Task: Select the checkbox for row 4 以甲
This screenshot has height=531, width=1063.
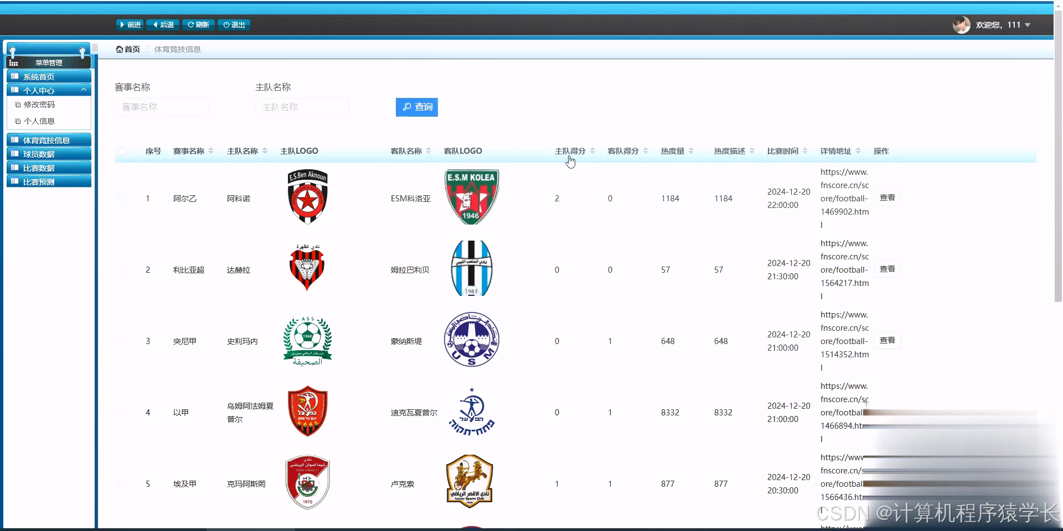Action: 122,413
